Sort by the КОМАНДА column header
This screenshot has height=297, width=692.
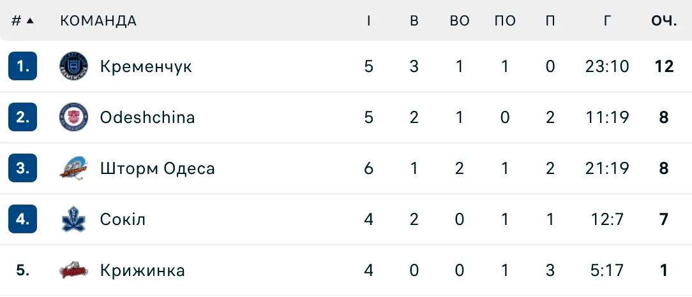98,21
